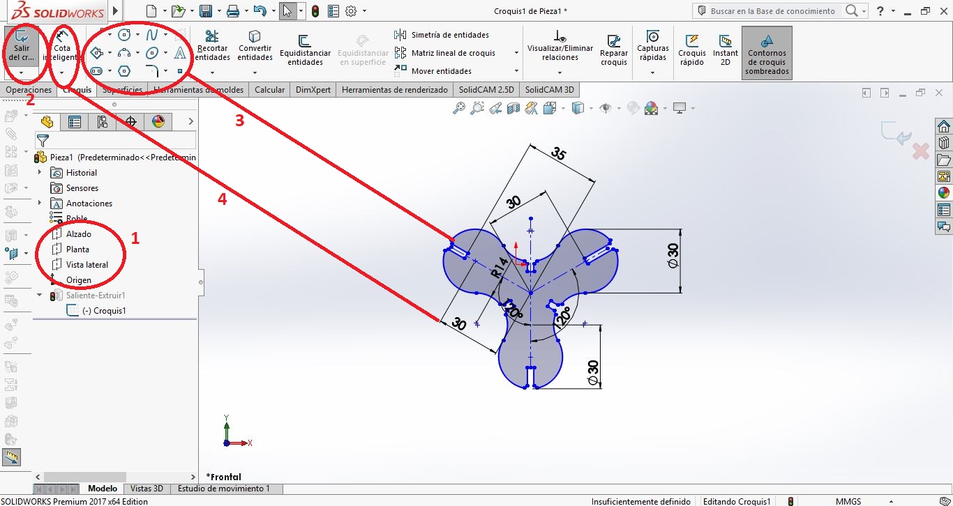Click Matriz lineal de croquis
The image size is (953, 506).
pyautogui.click(x=445, y=53)
